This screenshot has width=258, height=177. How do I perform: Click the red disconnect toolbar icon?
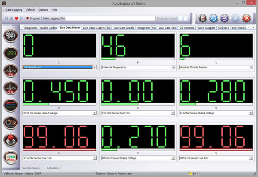pyautogui.click(x=246, y=18)
